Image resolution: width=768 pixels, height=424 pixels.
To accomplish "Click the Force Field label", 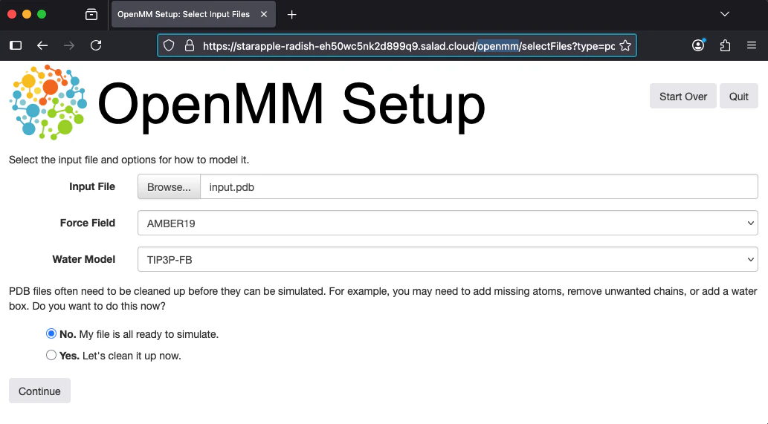I will [88, 223].
